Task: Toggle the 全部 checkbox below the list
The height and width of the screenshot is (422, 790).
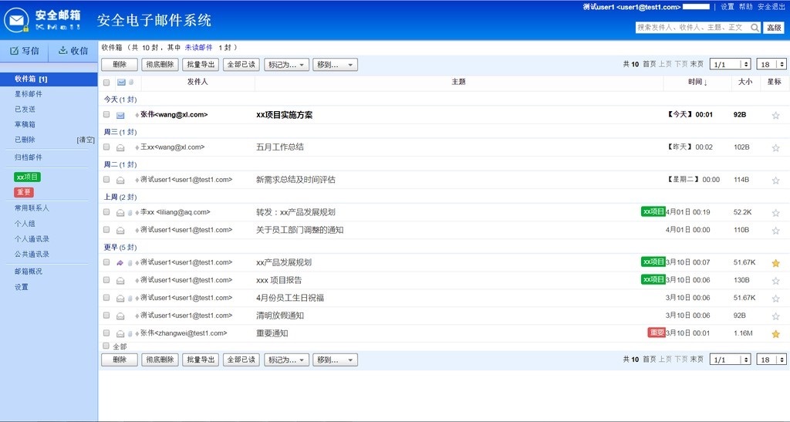Action: 106,346
